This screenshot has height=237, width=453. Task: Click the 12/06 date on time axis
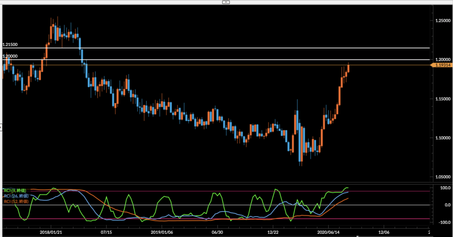[x=384, y=232]
